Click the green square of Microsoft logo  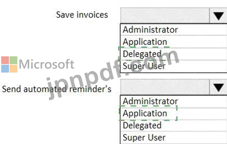[x=14, y=60]
